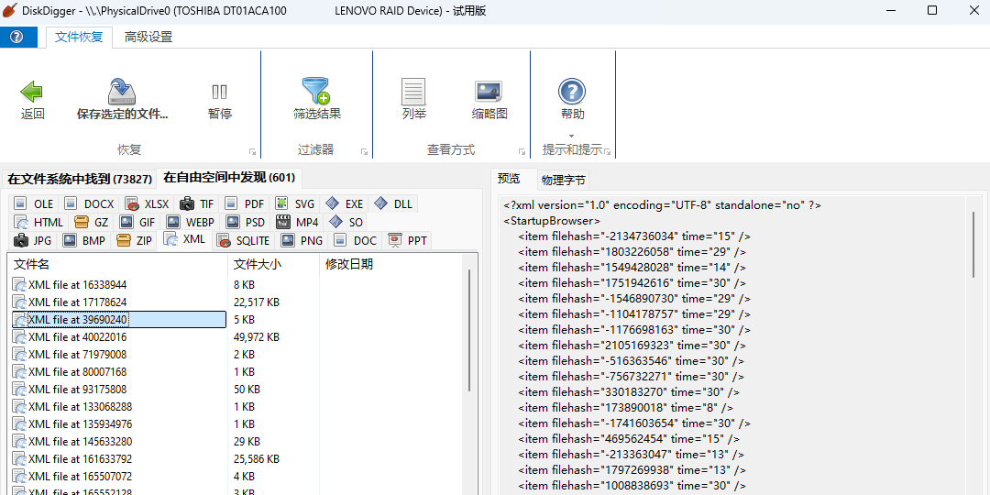Switch to list view mode
The height and width of the screenshot is (495, 990).
coord(414,93)
